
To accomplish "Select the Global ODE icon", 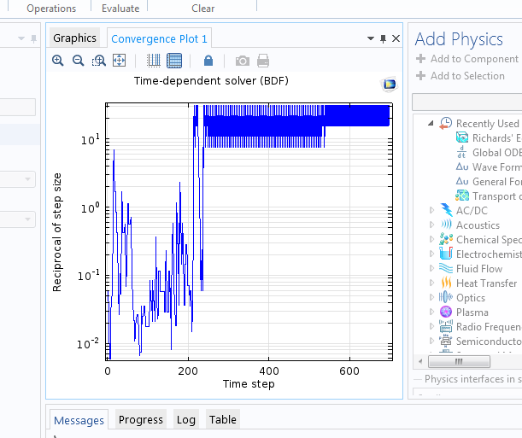I will coord(461,152).
